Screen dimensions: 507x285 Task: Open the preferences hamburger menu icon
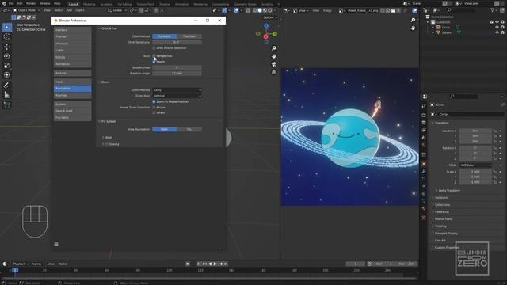56,245
